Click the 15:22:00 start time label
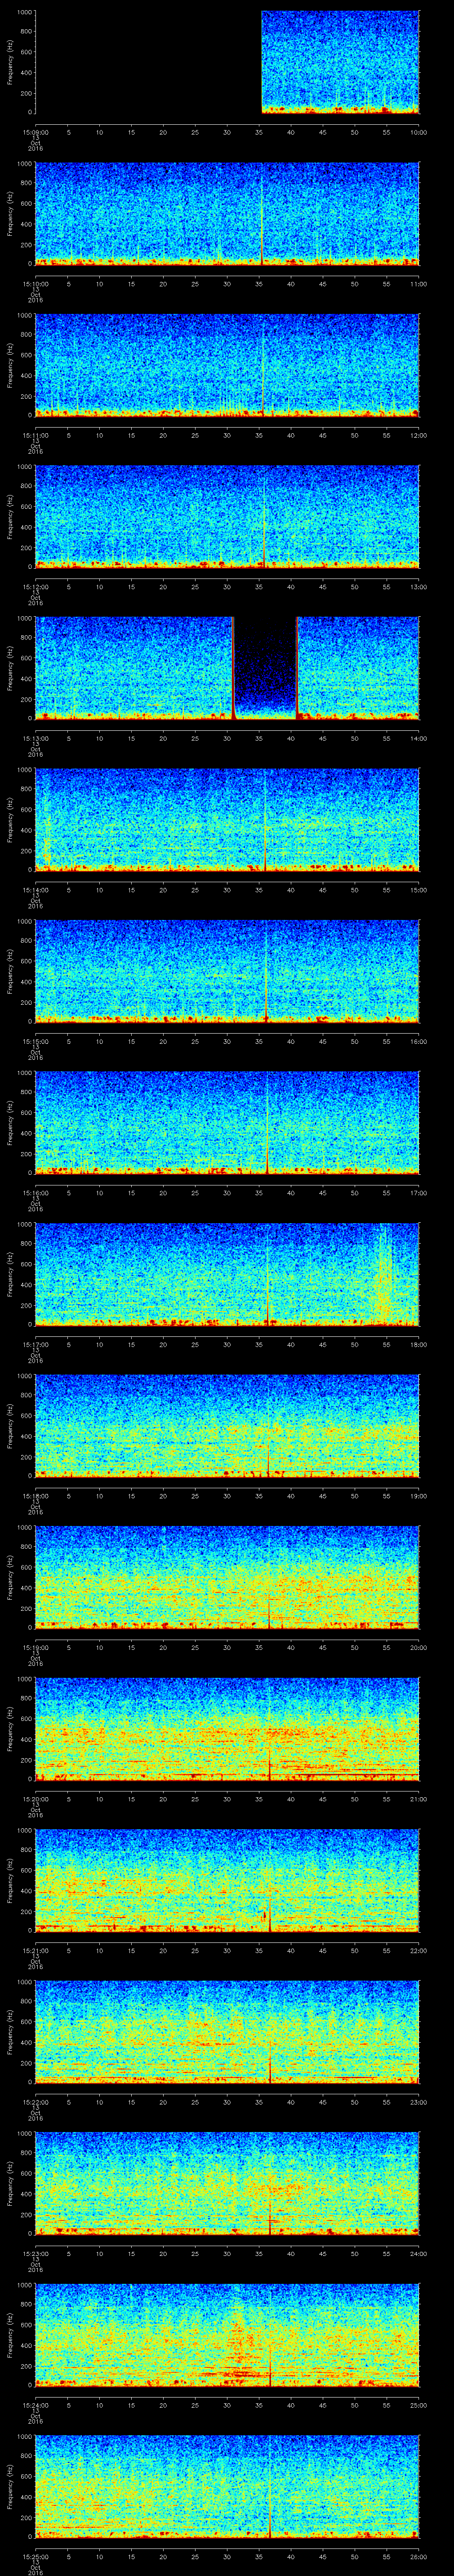This screenshot has width=454, height=2576. pyautogui.click(x=35, y=2102)
